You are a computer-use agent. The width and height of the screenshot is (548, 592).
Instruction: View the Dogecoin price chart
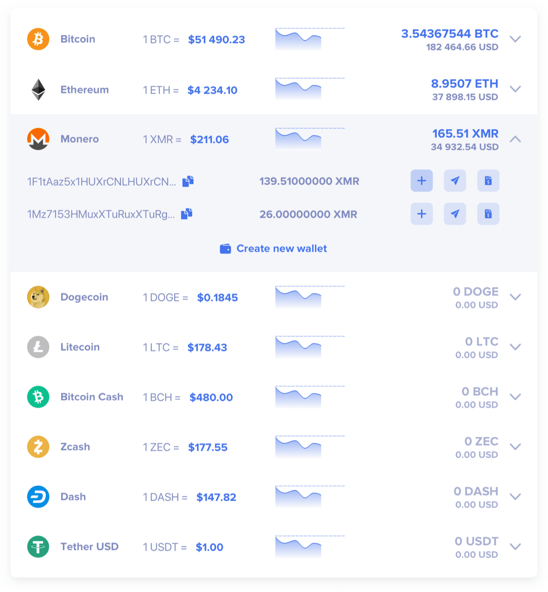(310, 297)
